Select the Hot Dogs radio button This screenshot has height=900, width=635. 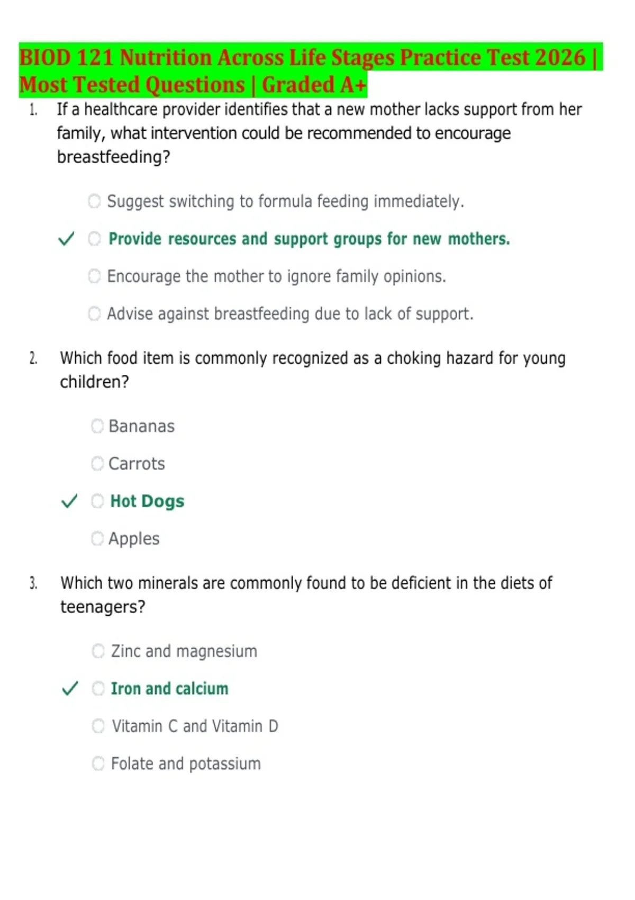tap(97, 501)
